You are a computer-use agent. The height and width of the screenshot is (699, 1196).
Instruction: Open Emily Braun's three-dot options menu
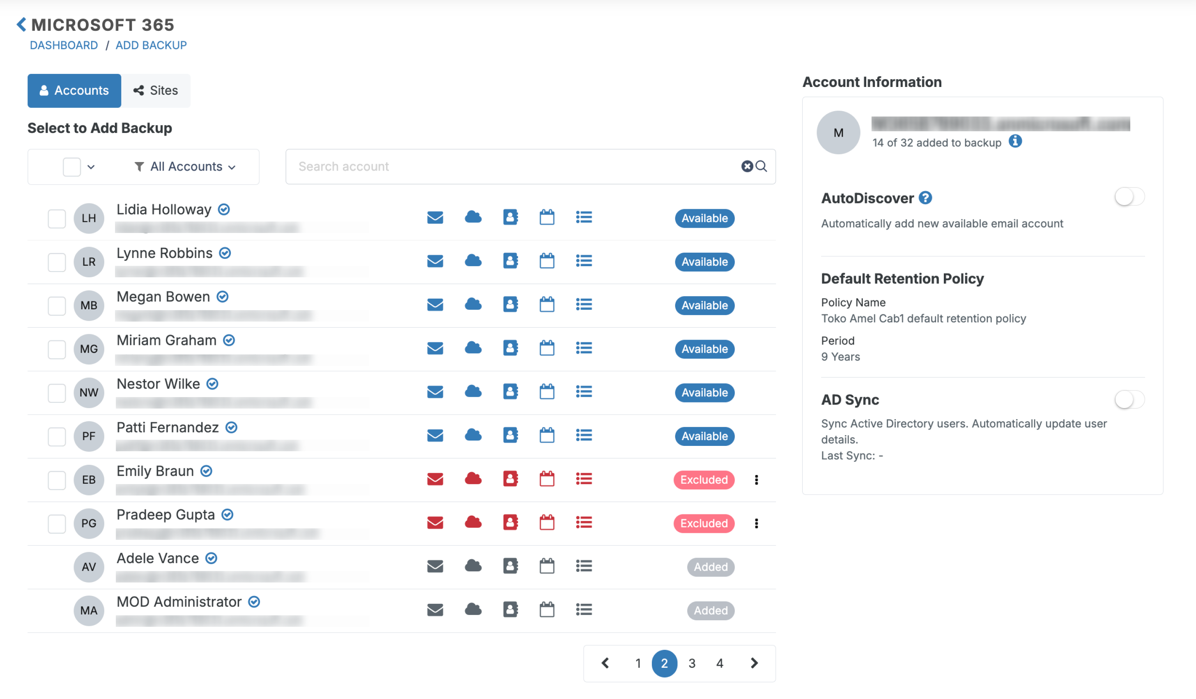pyautogui.click(x=757, y=480)
